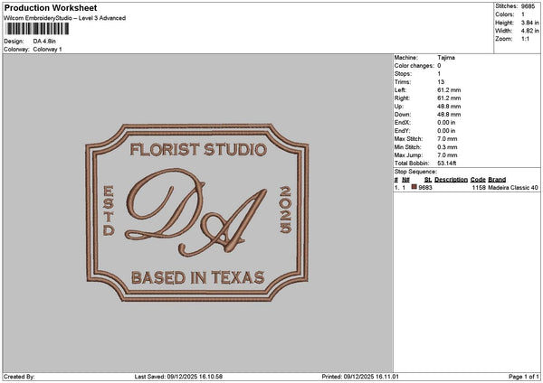Screen dimensions: 543x383
Task: Click the Zoom value '1:1'
Action: 525,39
